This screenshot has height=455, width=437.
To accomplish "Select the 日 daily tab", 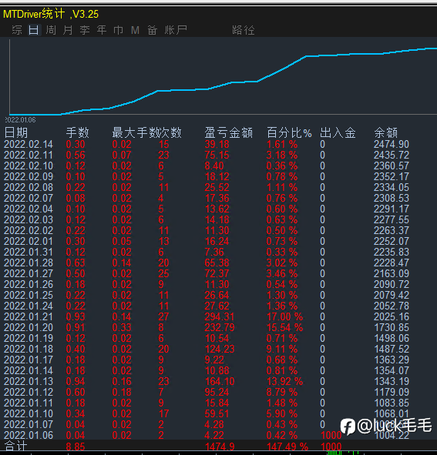I will 33,30.
